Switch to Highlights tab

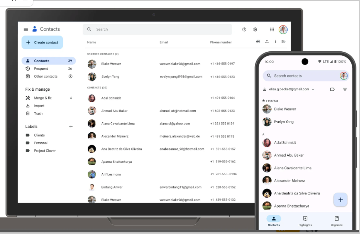(305, 221)
